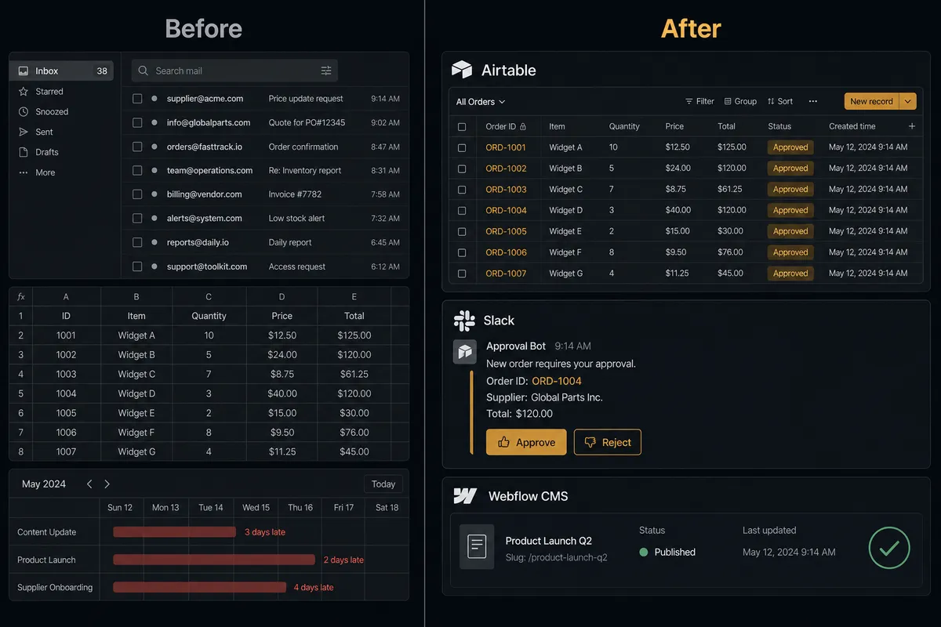
Task: Open New record dropdown arrow
Action: click(908, 101)
